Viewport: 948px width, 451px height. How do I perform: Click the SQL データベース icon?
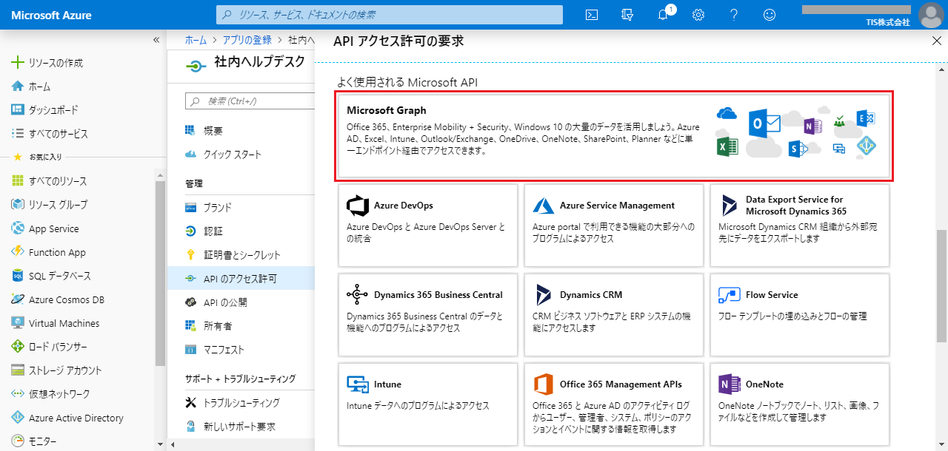18,276
